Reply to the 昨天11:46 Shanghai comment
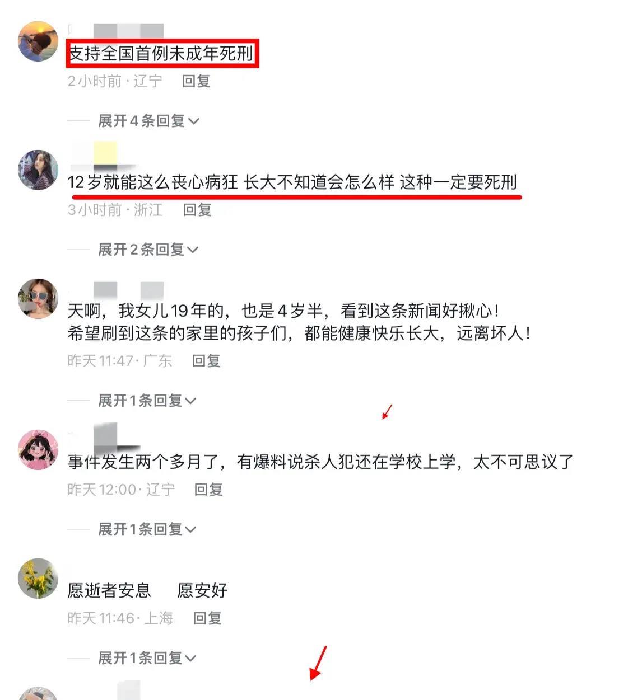Screen dimensions: 642x700 (207, 618)
